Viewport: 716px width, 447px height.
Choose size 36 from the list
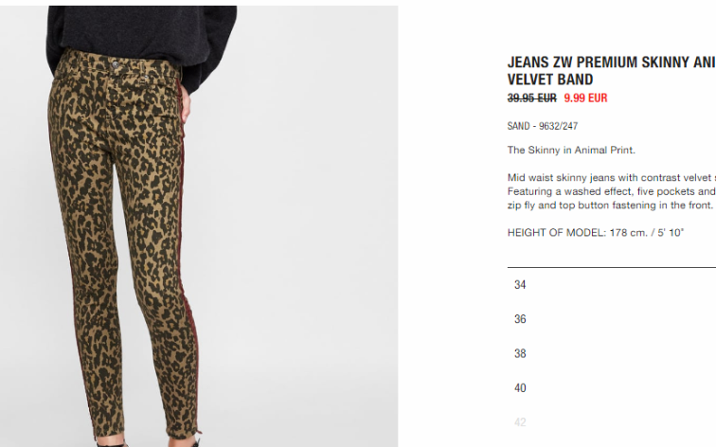[520, 319]
